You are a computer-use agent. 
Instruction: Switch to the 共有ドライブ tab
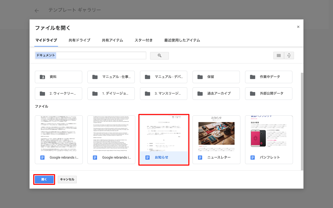pos(79,40)
